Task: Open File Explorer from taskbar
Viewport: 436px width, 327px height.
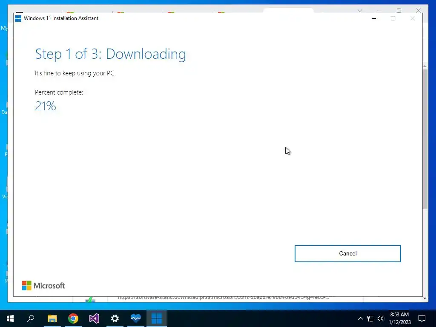Action: point(52,318)
